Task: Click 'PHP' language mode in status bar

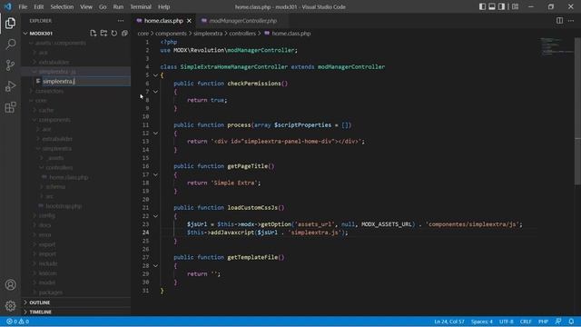Action: coord(543,322)
